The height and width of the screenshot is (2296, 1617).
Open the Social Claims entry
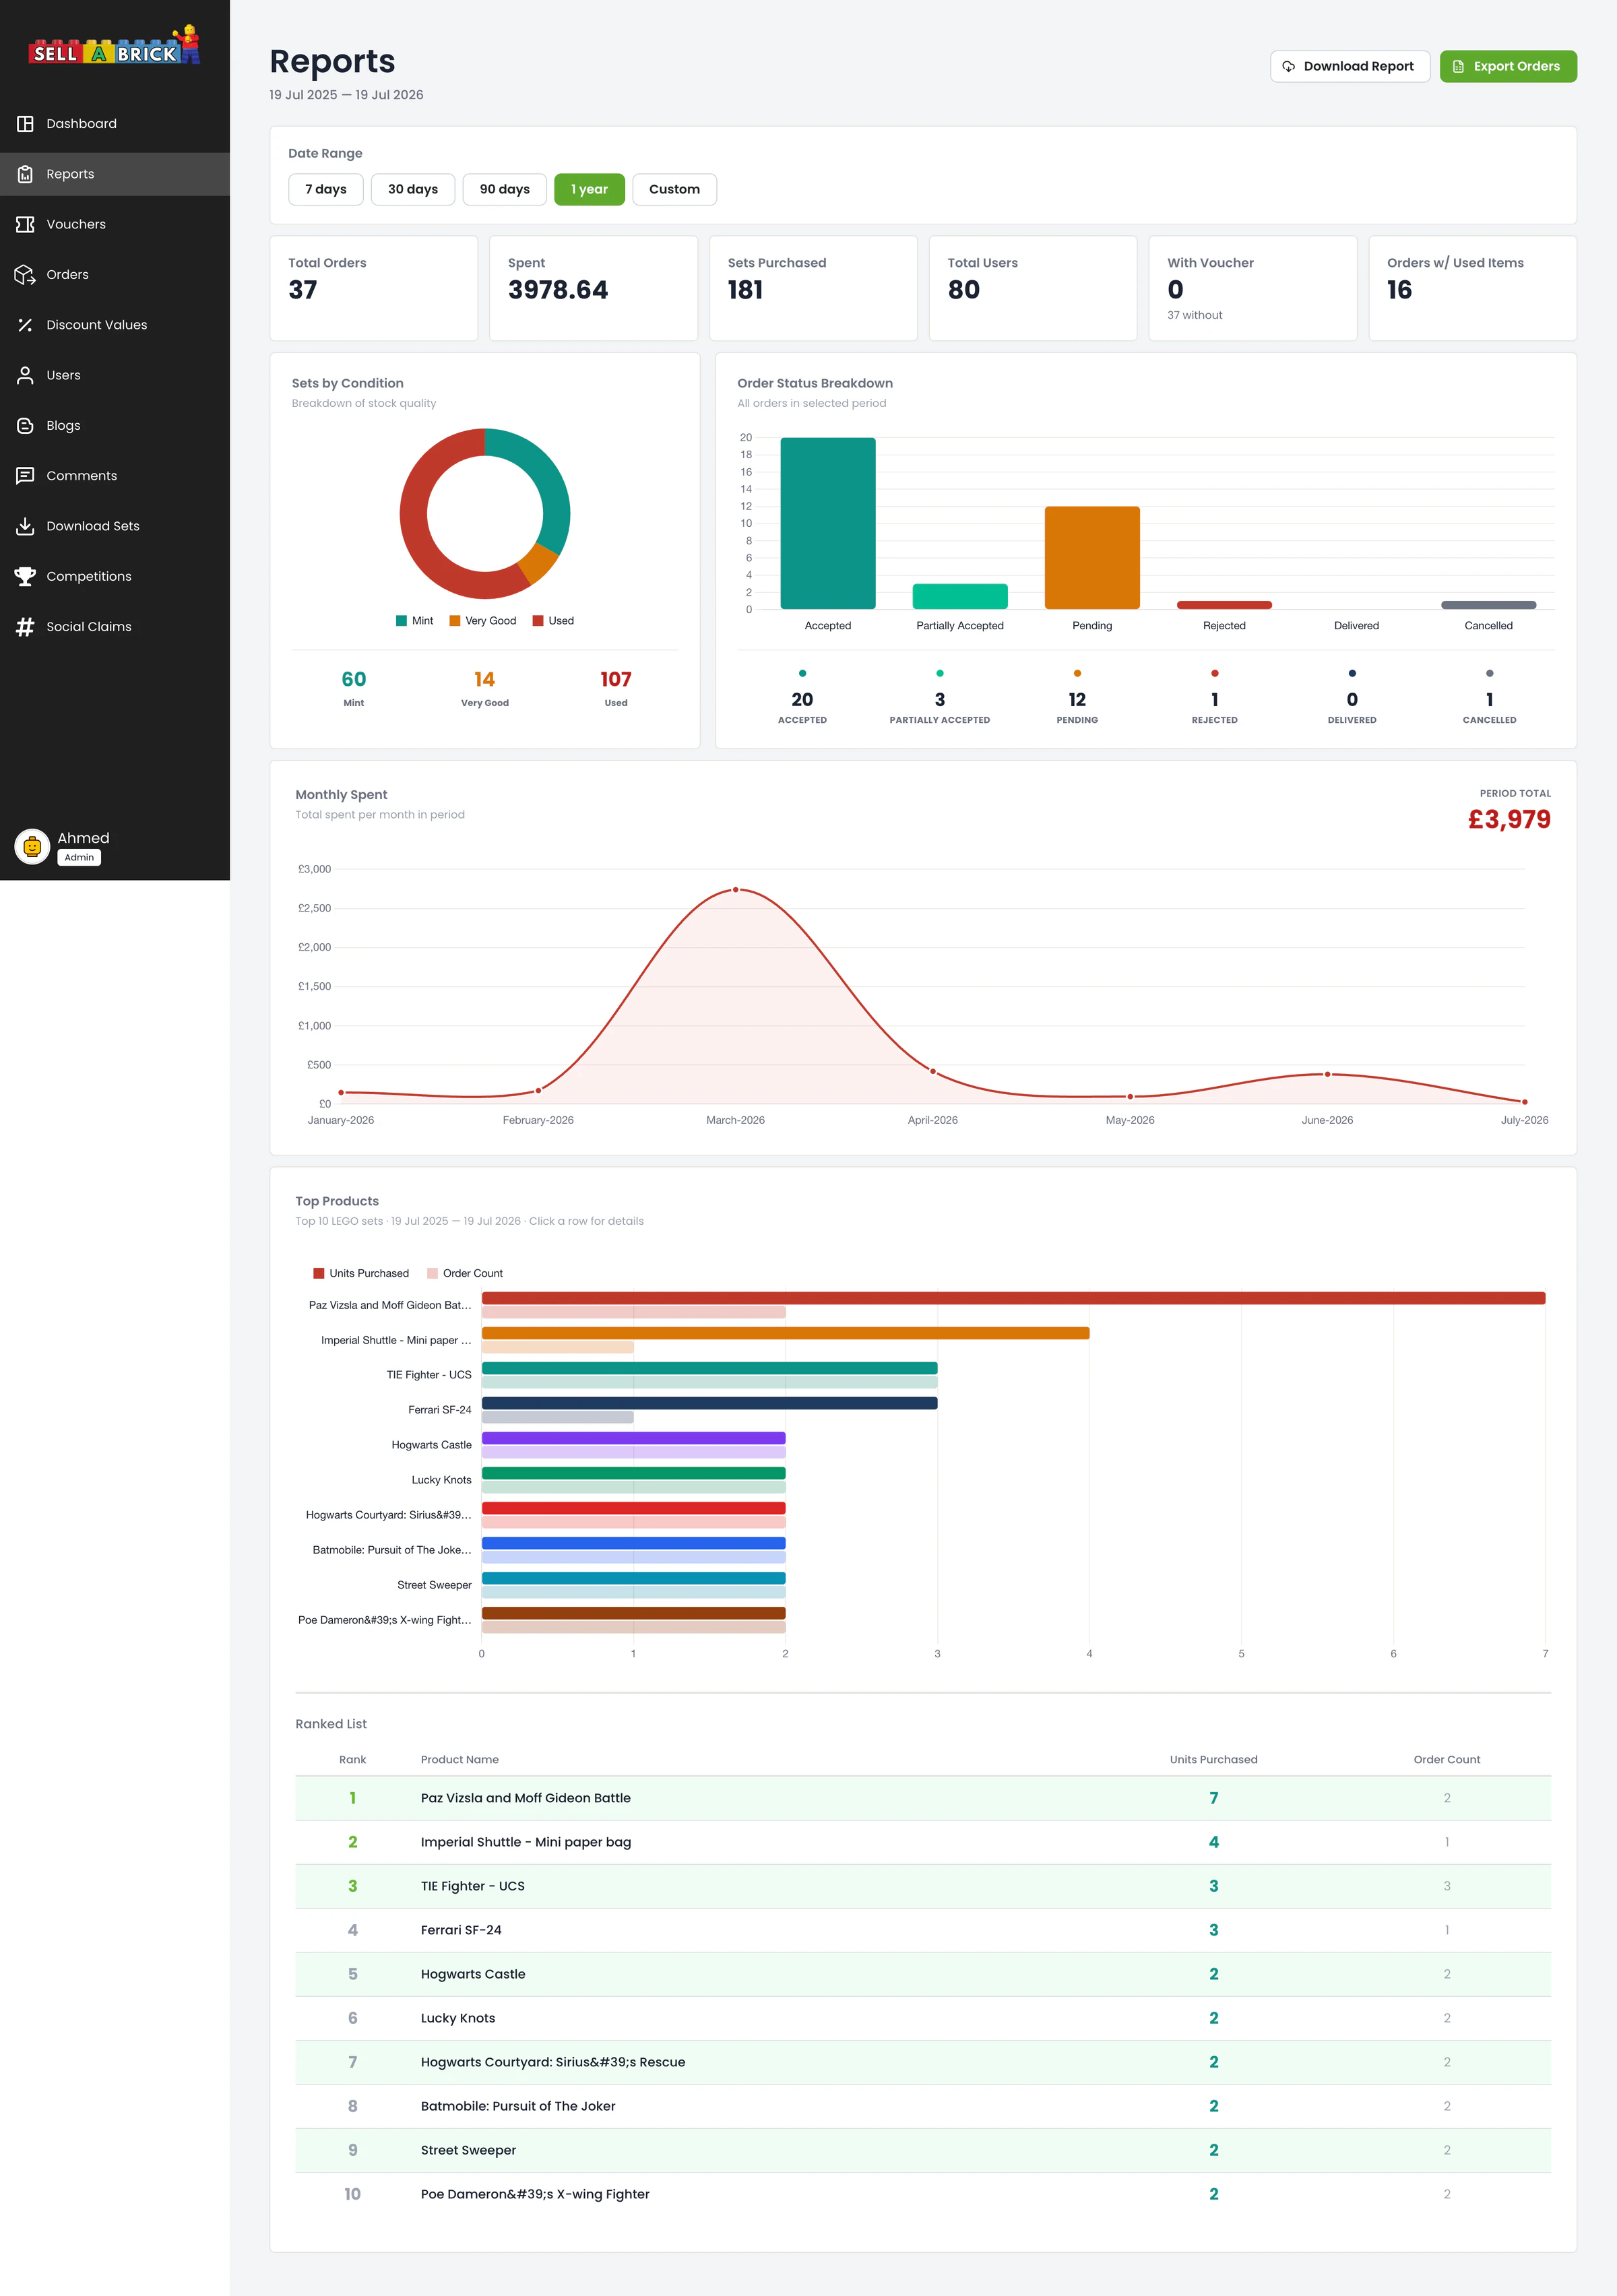pyautogui.click(x=115, y=626)
